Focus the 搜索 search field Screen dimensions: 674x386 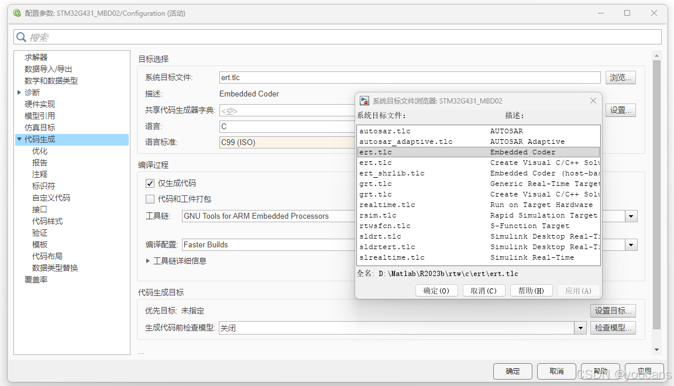pyautogui.click(x=338, y=37)
